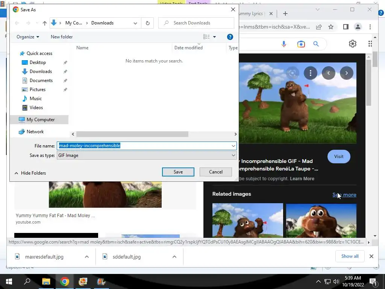This screenshot has width=385, height=289.
Task: Go to the next image with right chevron
Action: pyautogui.click(x=346, y=73)
